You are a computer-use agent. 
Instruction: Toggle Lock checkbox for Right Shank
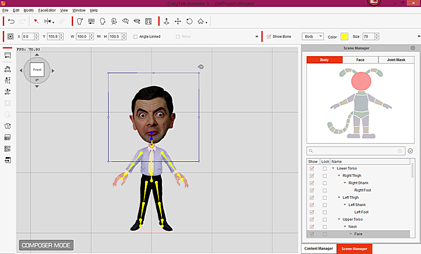click(325, 183)
